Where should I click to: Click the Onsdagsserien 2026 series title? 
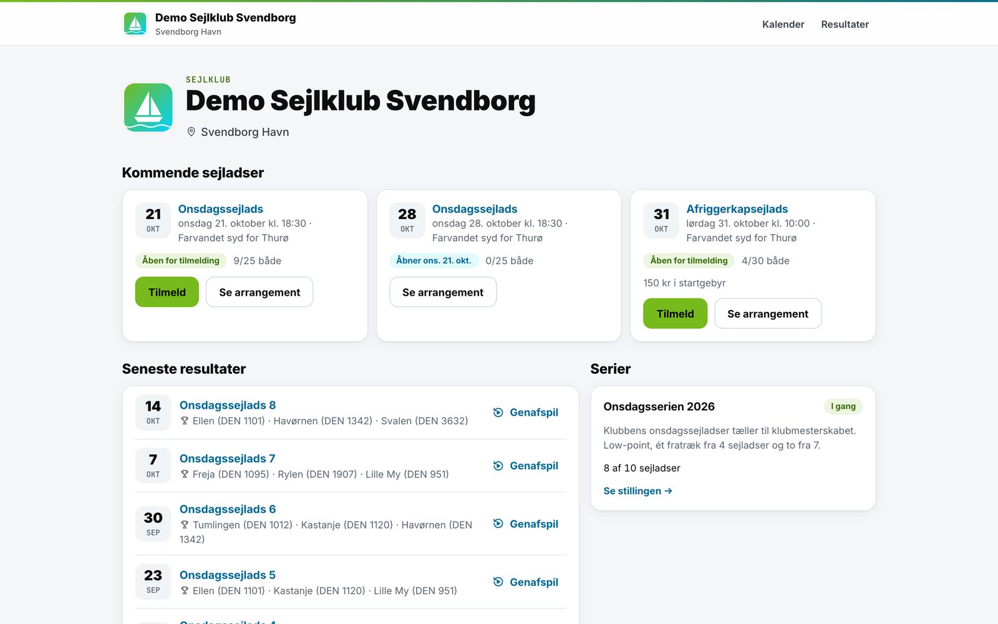tap(659, 407)
